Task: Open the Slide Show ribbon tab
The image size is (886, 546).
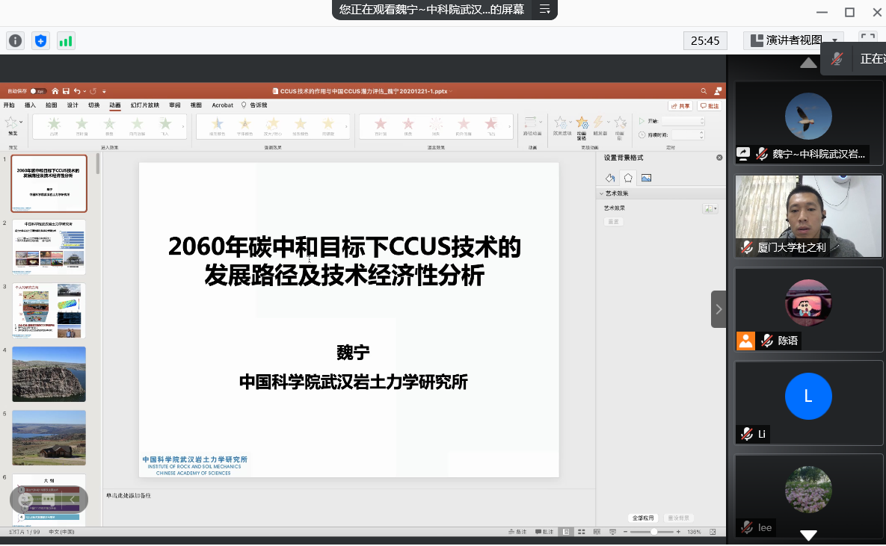Action: tap(144, 105)
